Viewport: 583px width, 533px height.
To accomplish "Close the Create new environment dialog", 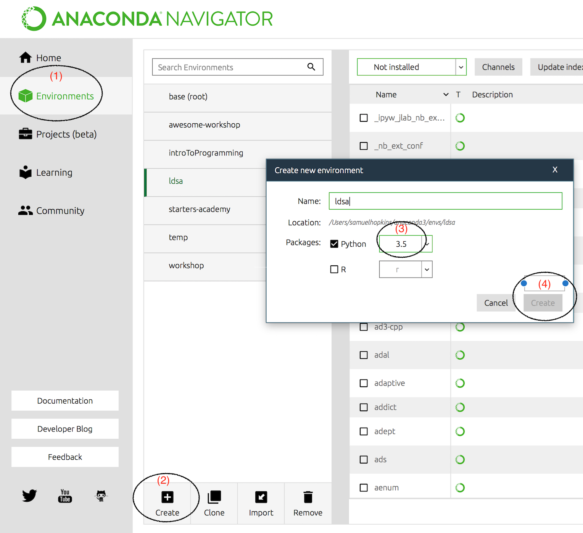I will click(x=555, y=170).
